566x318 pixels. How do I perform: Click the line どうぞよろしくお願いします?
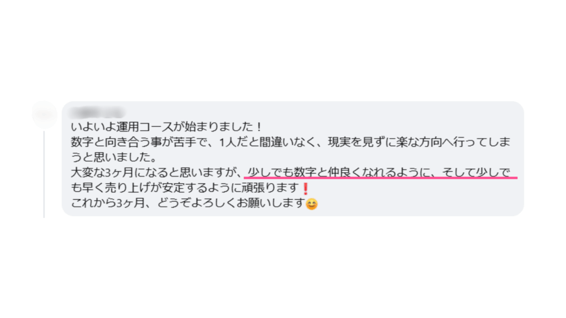pyautogui.click(x=232, y=203)
